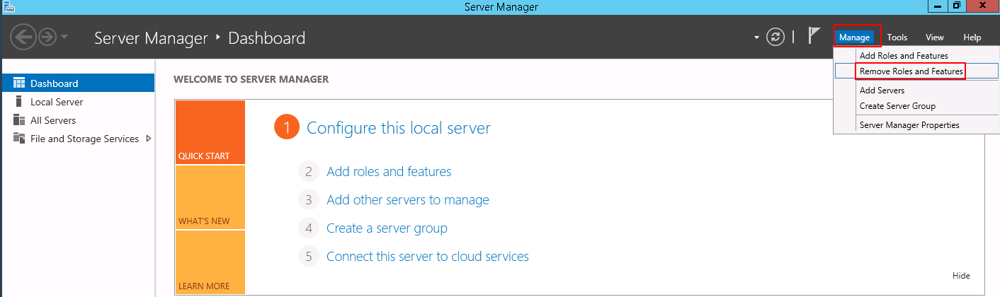The width and height of the screenshot is (1000, 297).
Task: Open the Tools menu
Action: coord(897,37)
